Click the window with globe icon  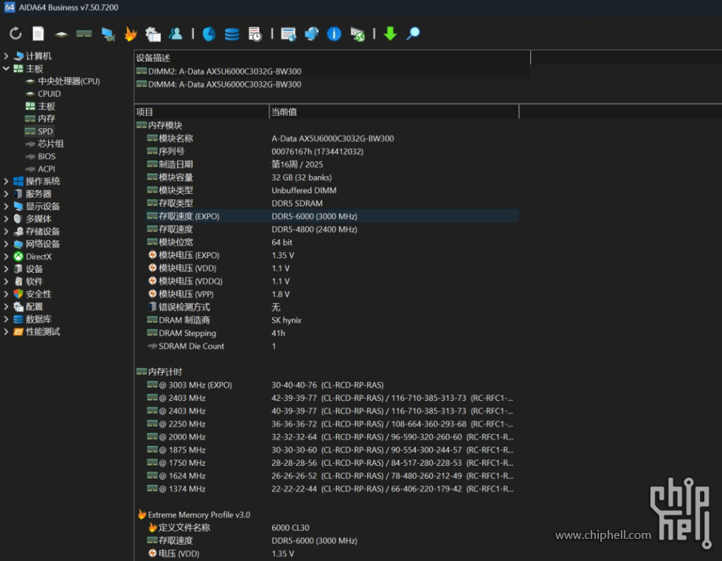pyautogui.click(x=288, y=34)
